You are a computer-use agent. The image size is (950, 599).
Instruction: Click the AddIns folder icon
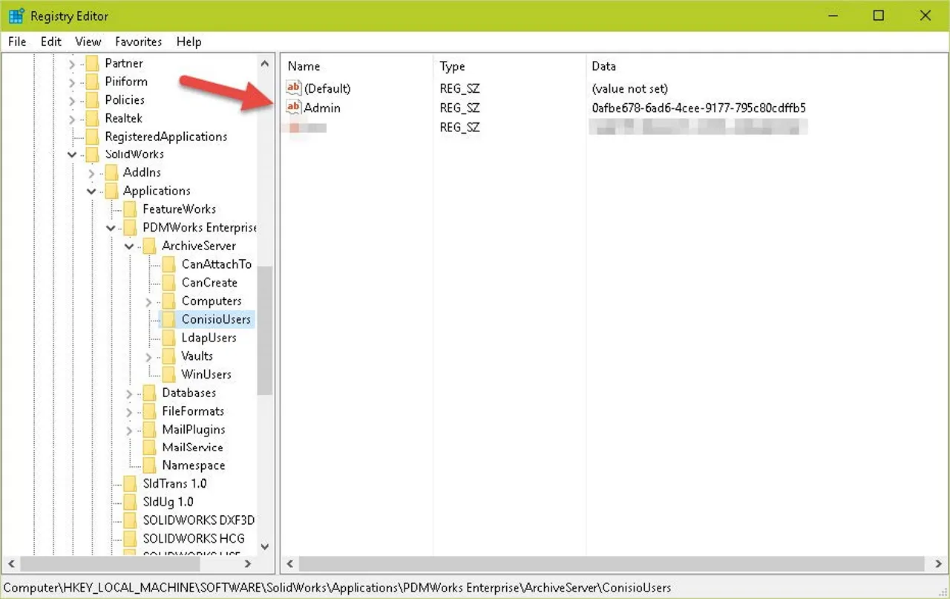point(111,172)
